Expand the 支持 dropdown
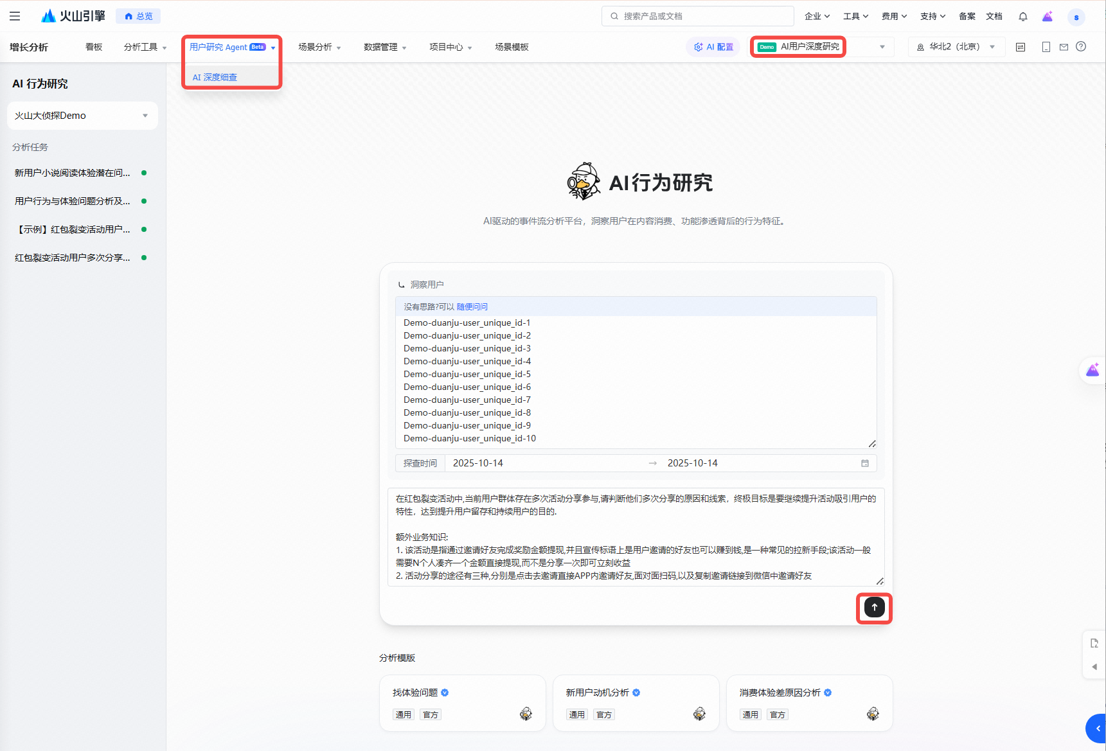1106x751 pixels. [x=932, y=16]
